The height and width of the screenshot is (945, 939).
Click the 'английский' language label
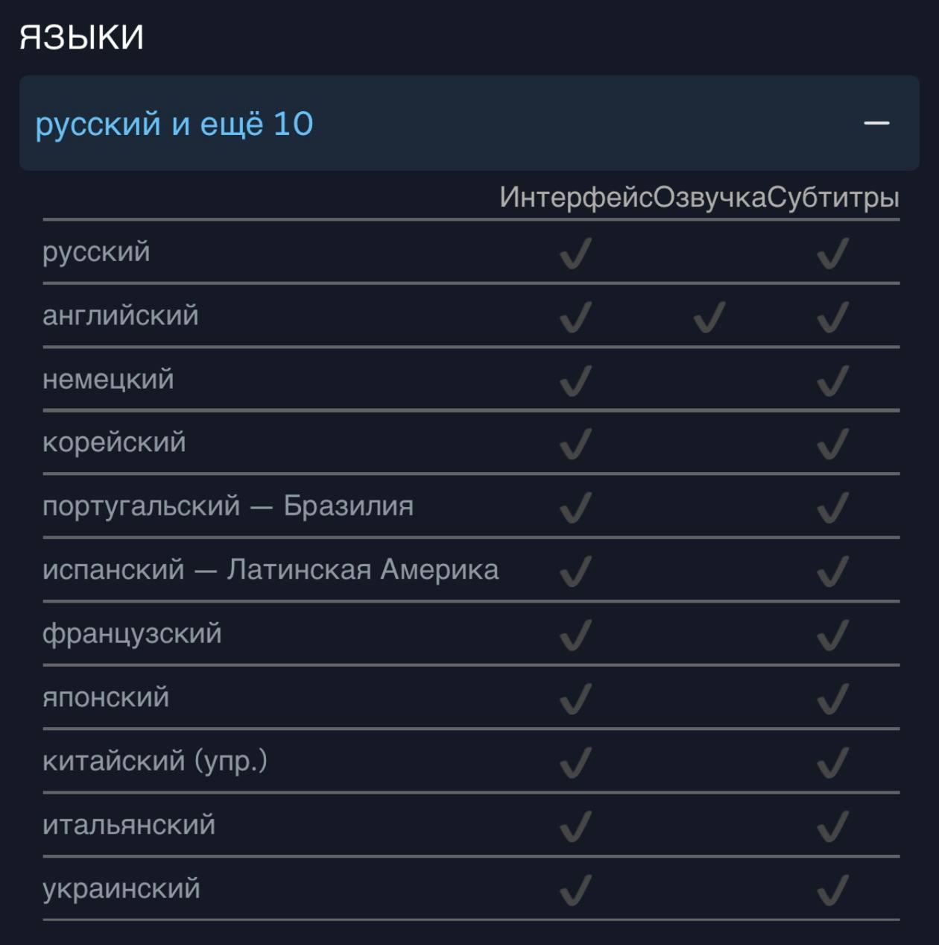[121, 315]
